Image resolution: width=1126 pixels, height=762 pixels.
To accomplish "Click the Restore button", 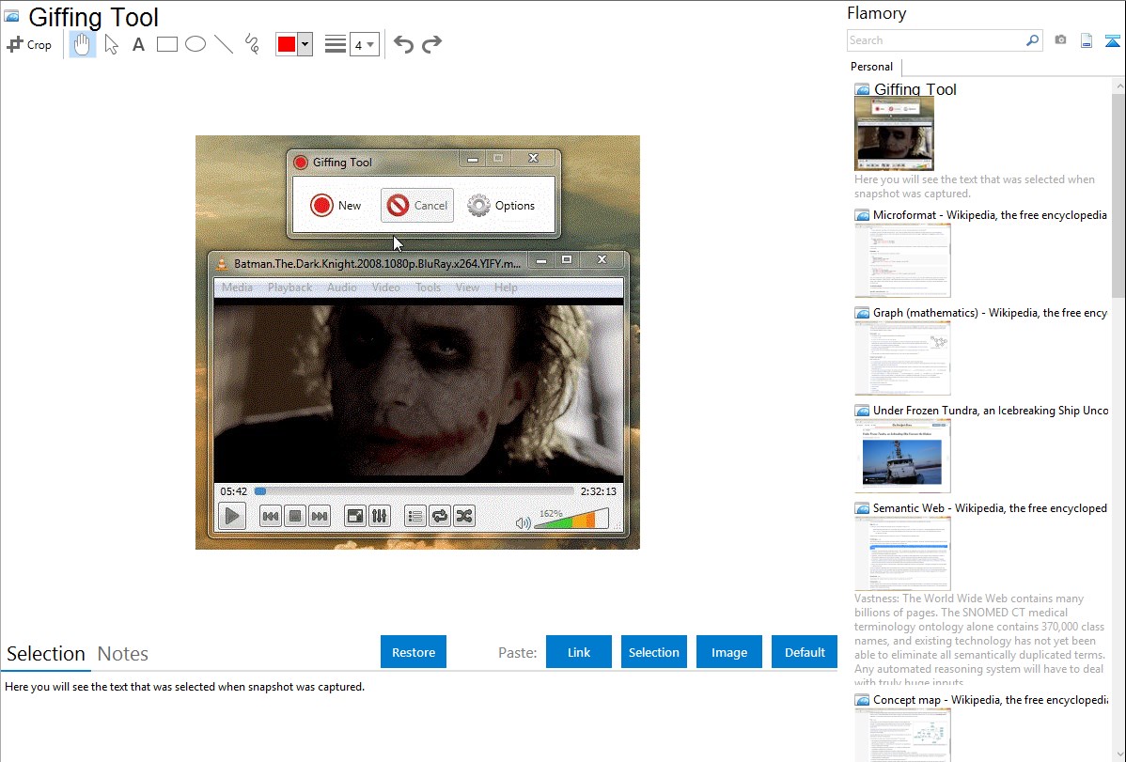I will 414,652.
